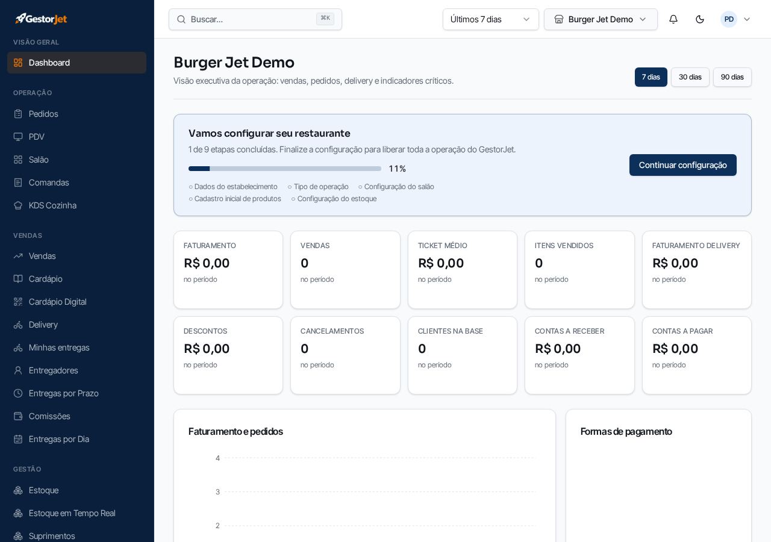
Task: Click the Dados do estabelecimento step
Action: tap(233, 187)
